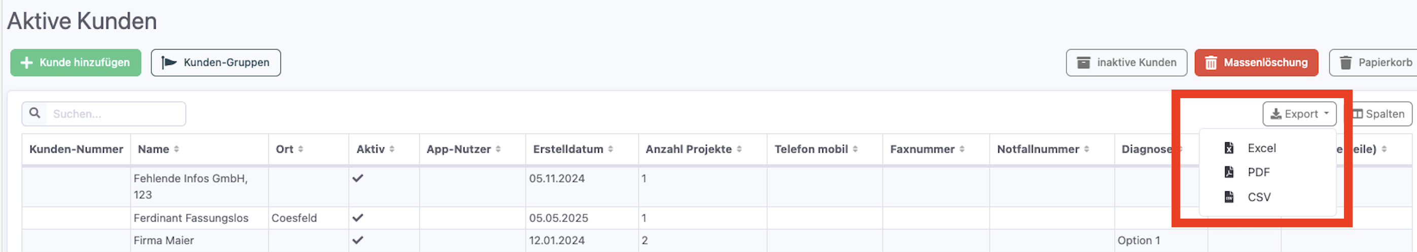Focus the Suchen search field
This screenshot has width=1417, height=252.
point(116,114)
